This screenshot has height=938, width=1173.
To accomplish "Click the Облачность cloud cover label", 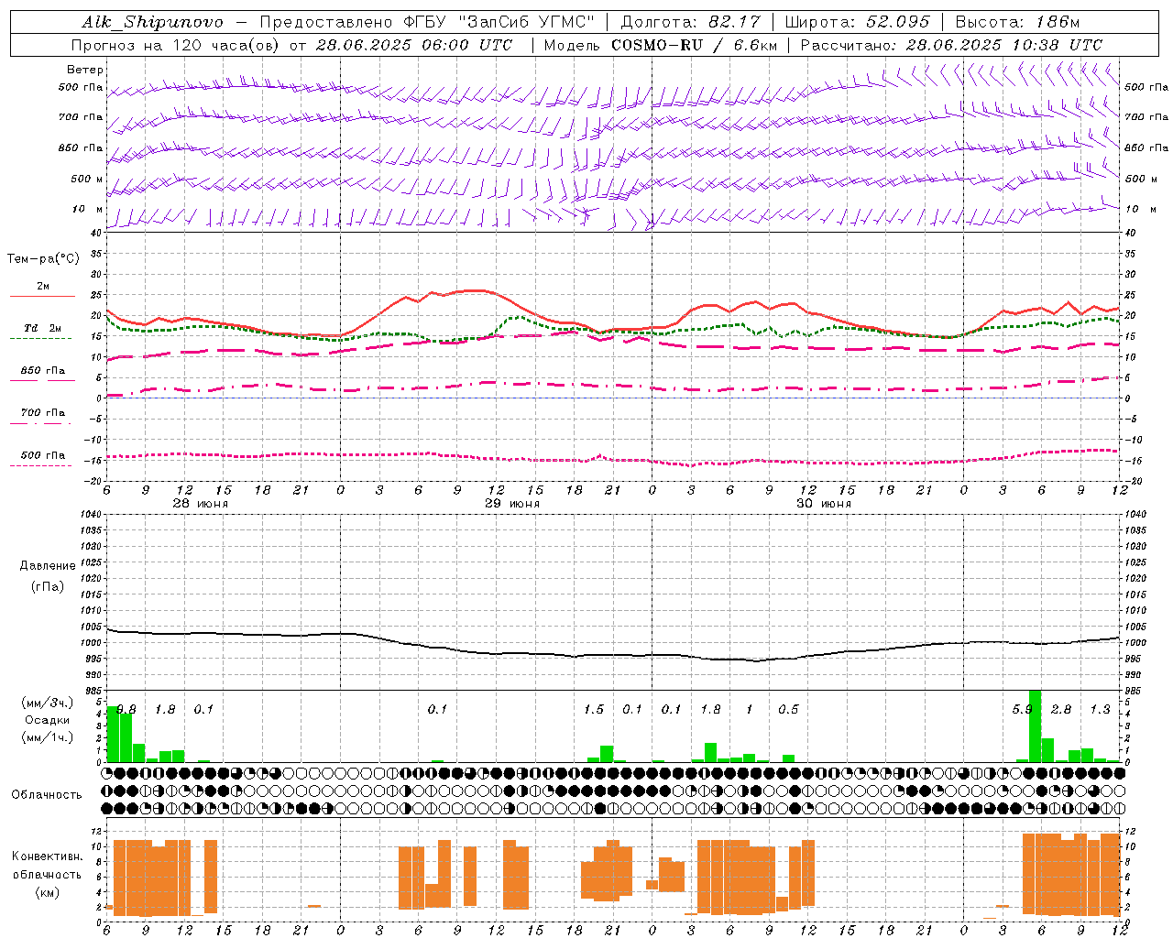I will click(x=47, y=795).
